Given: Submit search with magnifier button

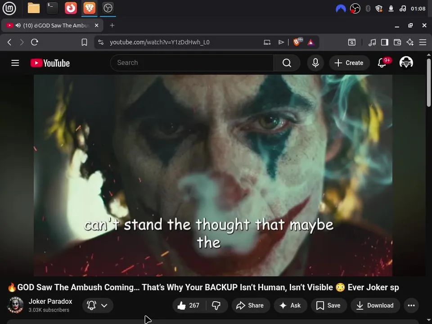Looking at the screenshot, I should pyautogui.click(x=287, y=63).
